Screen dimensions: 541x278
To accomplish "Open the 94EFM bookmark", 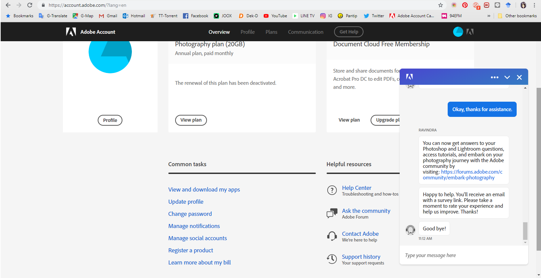I will (451, 16).
